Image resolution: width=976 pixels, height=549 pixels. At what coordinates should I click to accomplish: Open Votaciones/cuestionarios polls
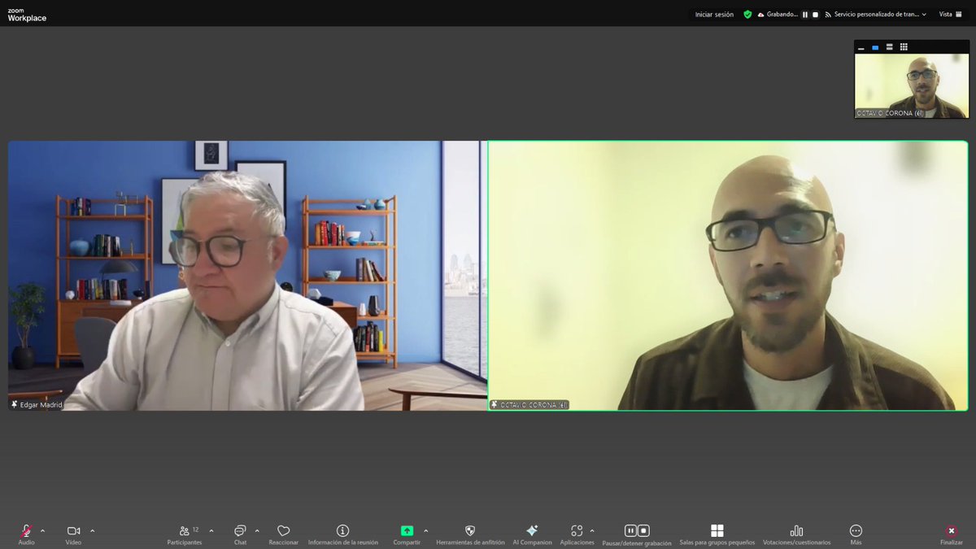(796, 534)
